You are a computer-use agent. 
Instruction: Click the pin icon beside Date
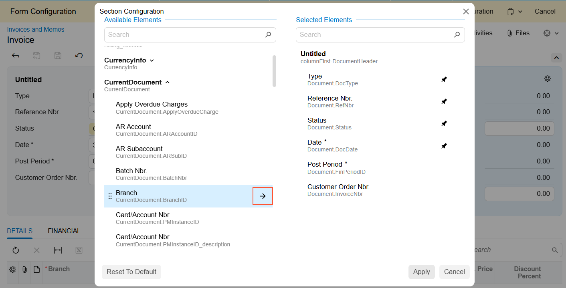444,146
